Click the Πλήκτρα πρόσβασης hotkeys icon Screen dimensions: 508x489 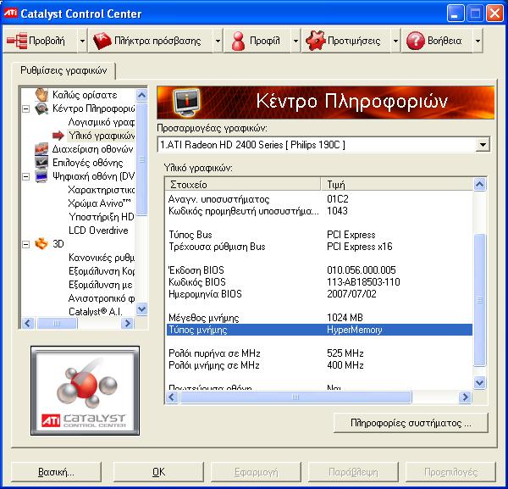point(102,41)
